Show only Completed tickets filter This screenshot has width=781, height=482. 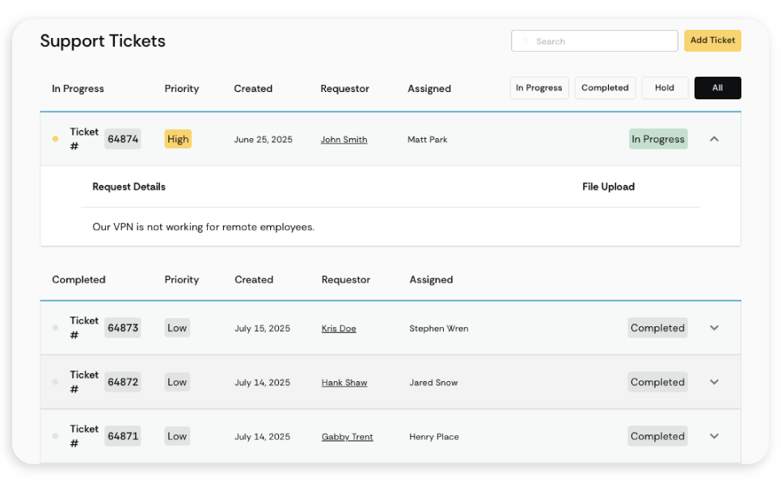click(605, 88)
